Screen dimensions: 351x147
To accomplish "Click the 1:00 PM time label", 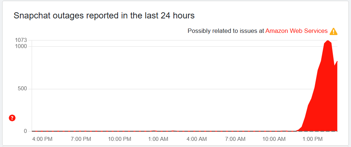I will click(312, 139).
